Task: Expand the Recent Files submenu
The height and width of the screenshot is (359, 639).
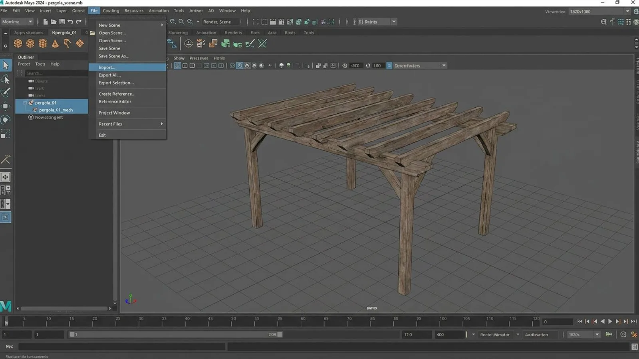Action: coord(127,124)
